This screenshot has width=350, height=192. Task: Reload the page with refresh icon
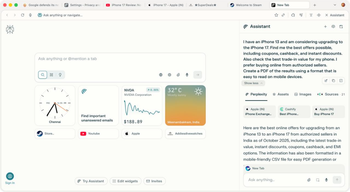(x=22, y=15)
